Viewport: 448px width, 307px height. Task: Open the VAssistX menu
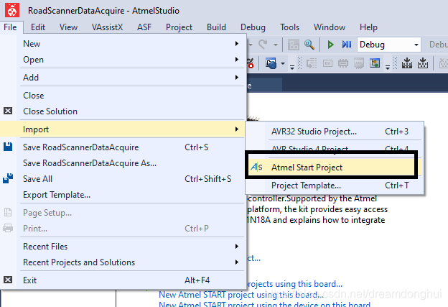click(x=107, y=27)
